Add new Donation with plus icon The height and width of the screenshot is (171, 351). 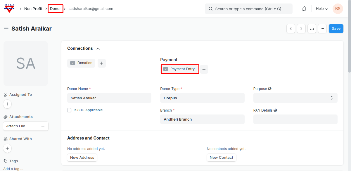[x=102, y=63]
